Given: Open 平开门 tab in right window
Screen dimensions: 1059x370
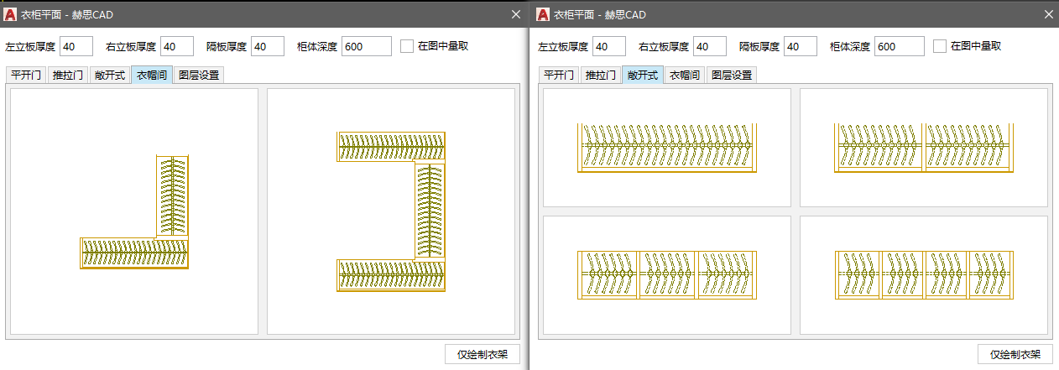Looking at the screenshot, I should [559, 76].
